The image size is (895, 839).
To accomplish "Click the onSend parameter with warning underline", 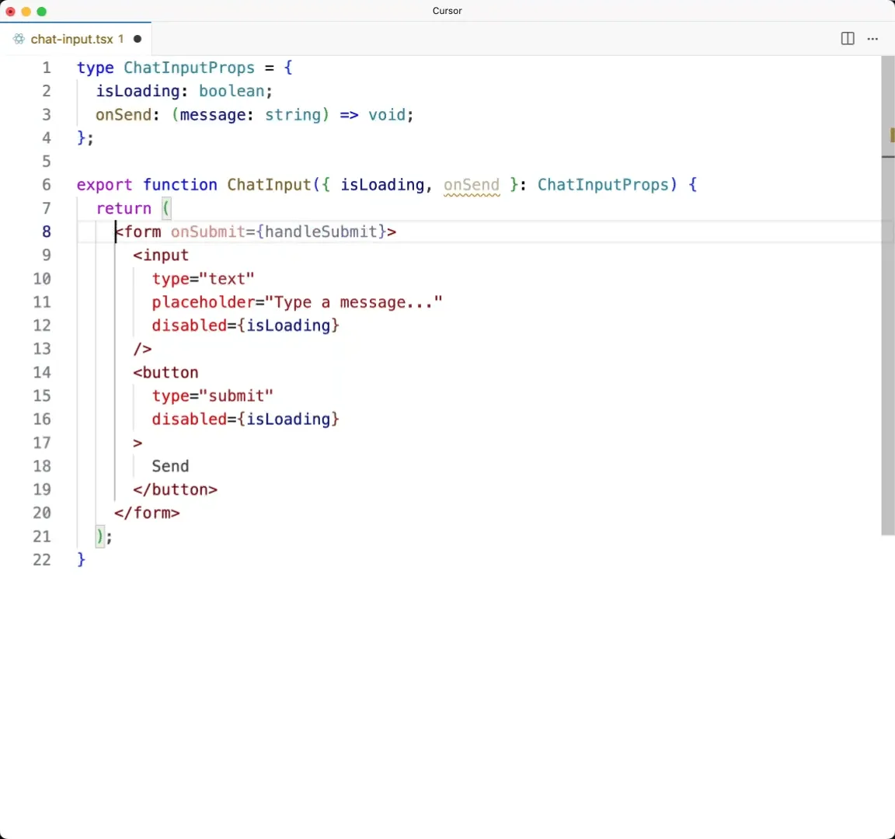I will point(472,185).
